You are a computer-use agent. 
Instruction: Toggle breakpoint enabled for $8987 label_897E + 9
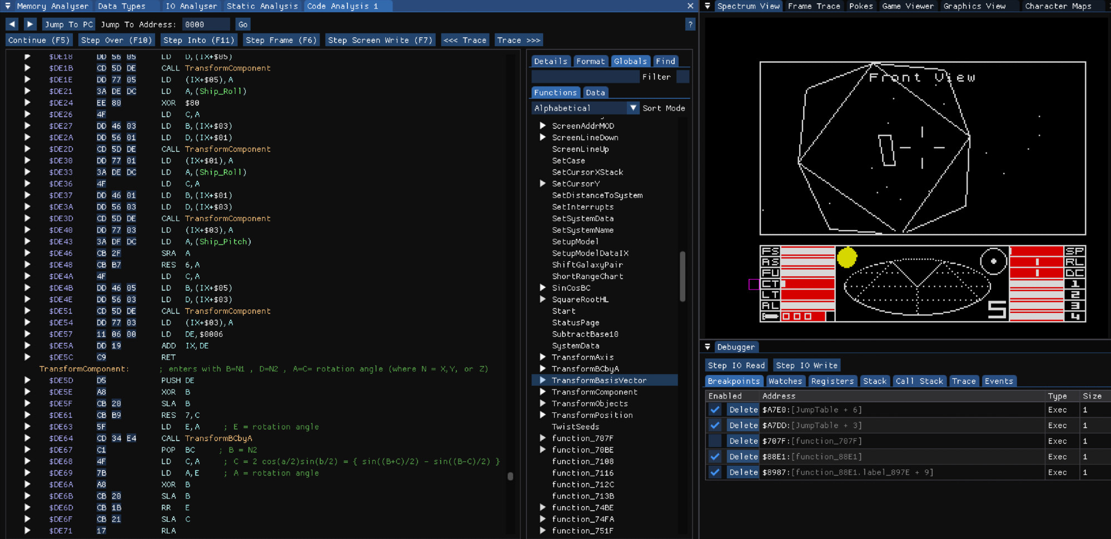[715, 472]
